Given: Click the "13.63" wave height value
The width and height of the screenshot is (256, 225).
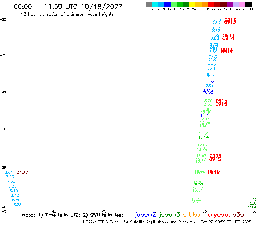Looking at the screenshot, I should tap(207, 104).
